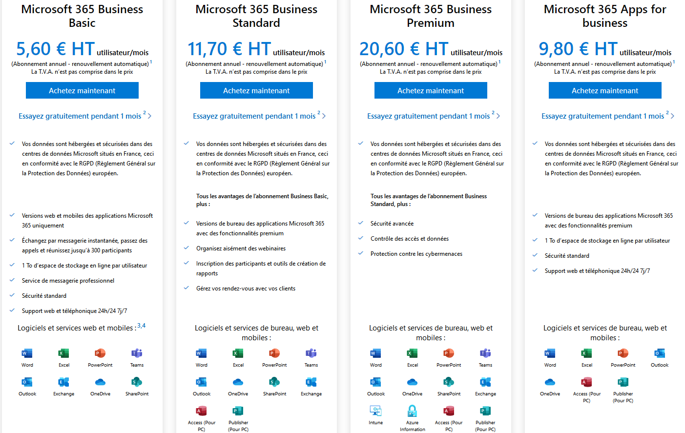Select the Intune icon in Business Premium
Viewport: 685px width, 433px height.
pyautogui.click(x=376, y=411)
